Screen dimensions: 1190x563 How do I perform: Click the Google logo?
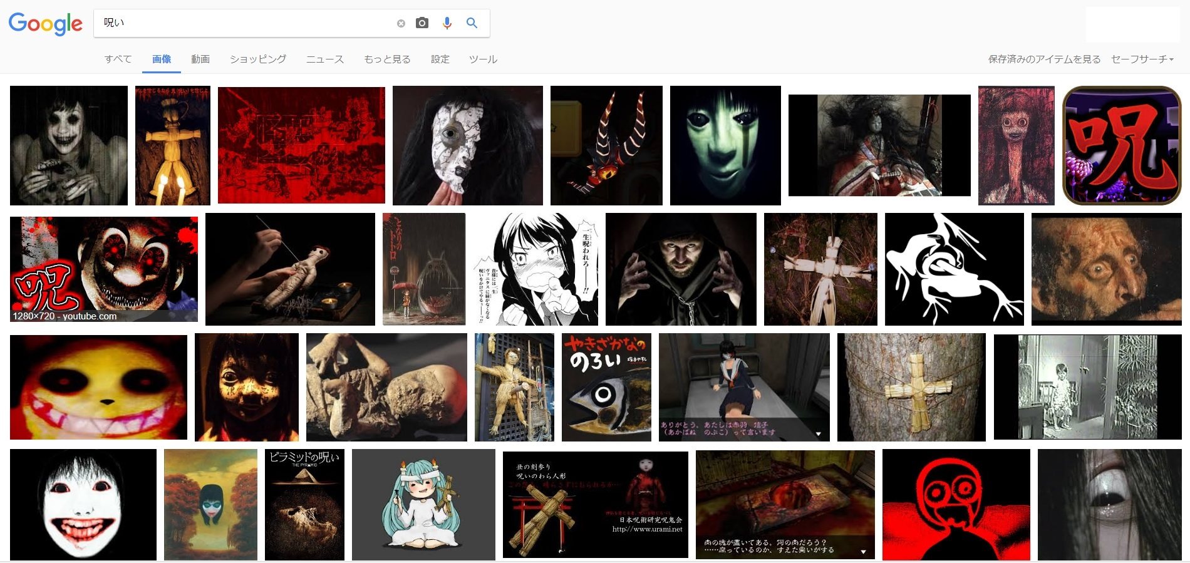[45, 24]
